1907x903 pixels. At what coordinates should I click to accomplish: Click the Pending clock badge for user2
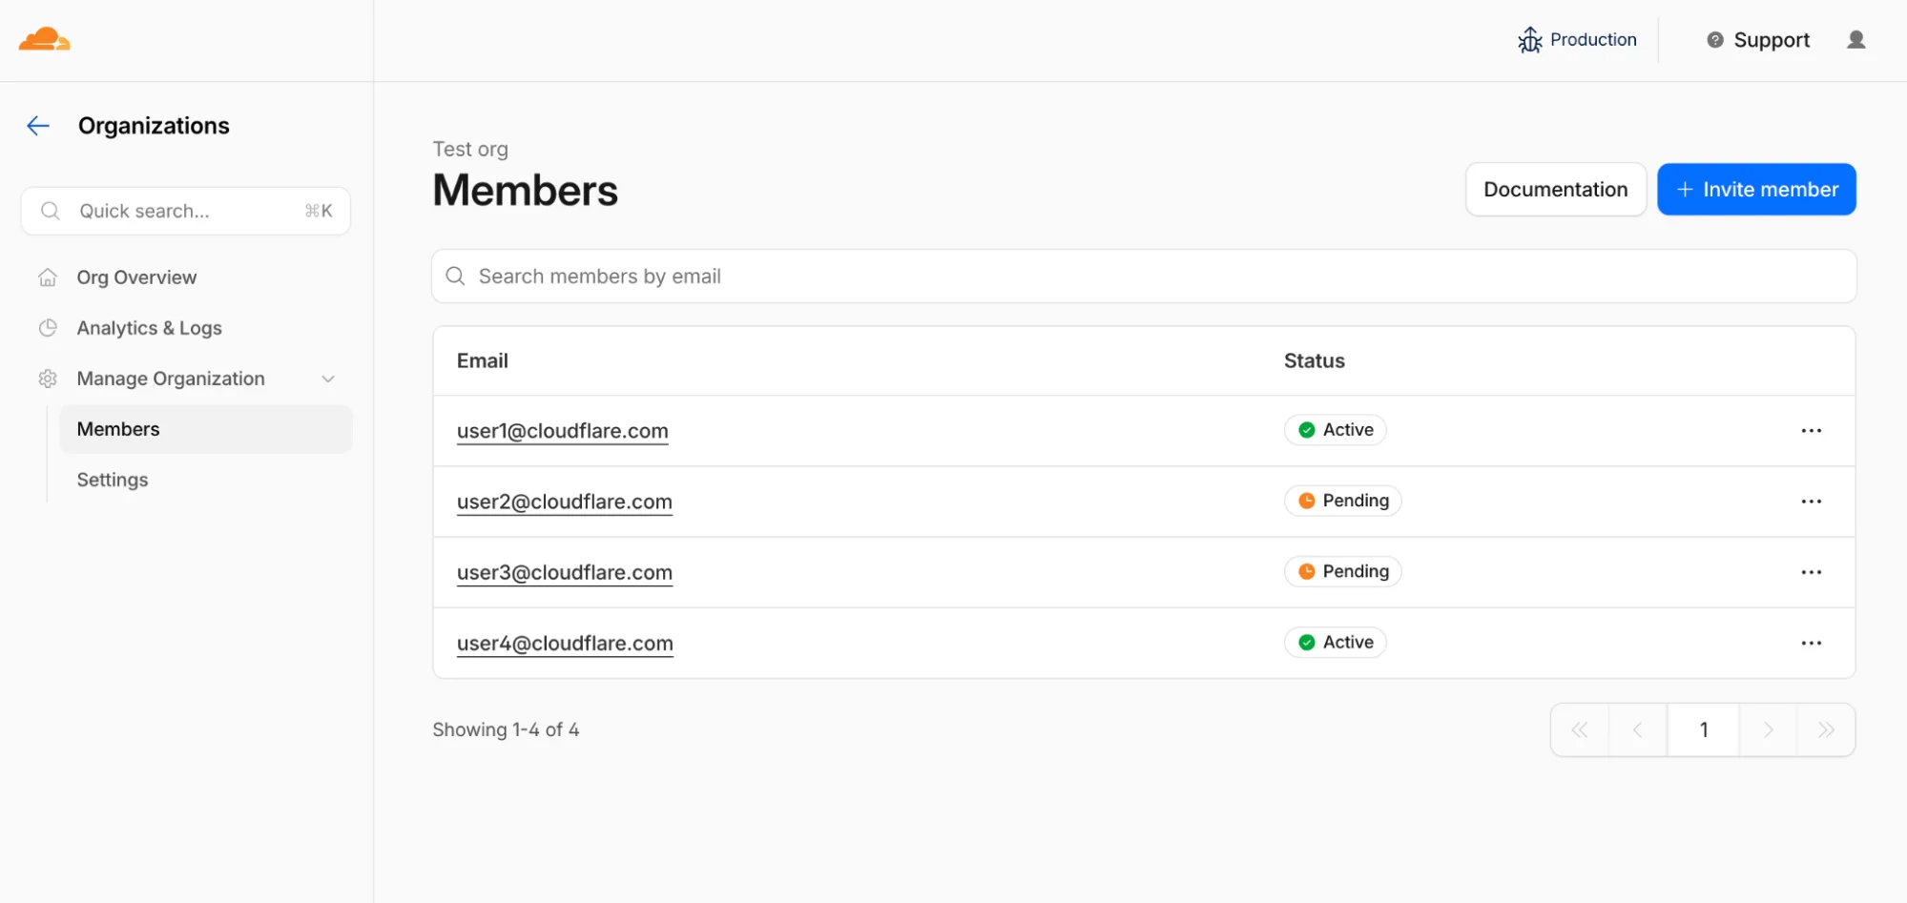tap(1342, 500)
